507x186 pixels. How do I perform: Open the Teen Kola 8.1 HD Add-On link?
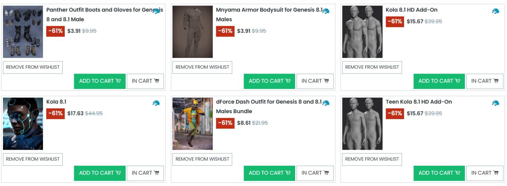coord(419,102)
